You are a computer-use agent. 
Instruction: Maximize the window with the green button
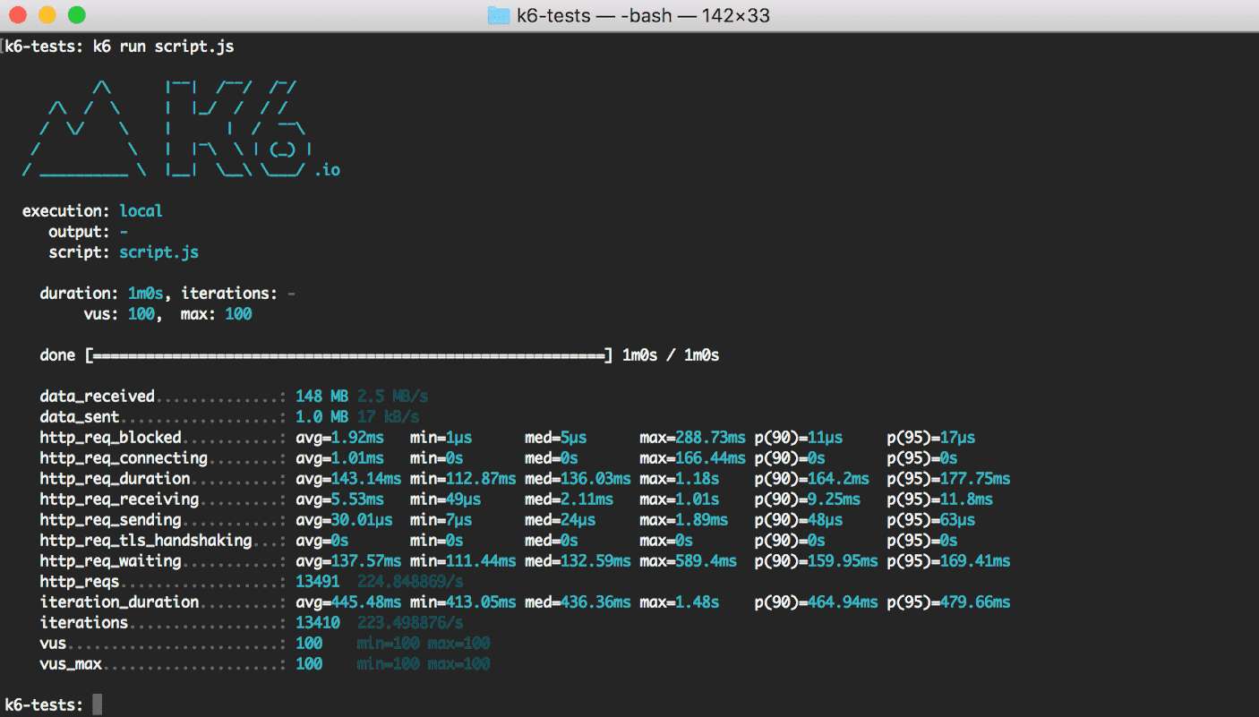(77, 15)
